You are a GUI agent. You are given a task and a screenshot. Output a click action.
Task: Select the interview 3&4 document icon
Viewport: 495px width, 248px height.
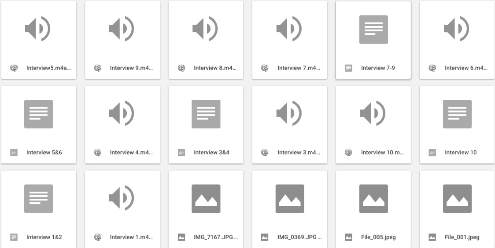[206, 114]
